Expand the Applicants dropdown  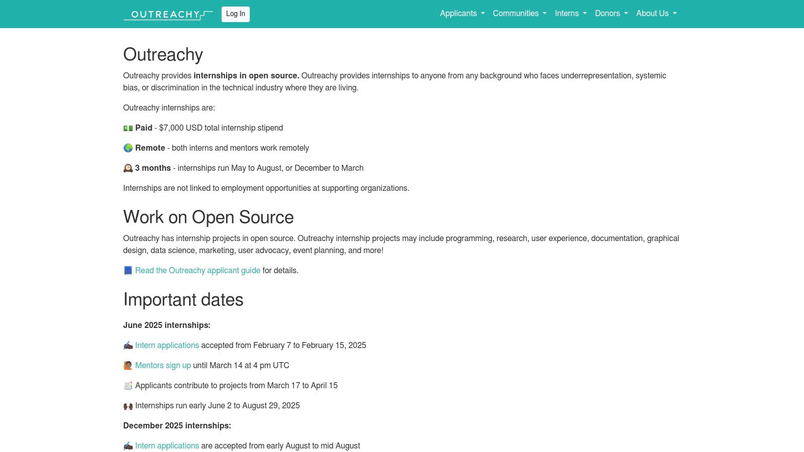462,14
